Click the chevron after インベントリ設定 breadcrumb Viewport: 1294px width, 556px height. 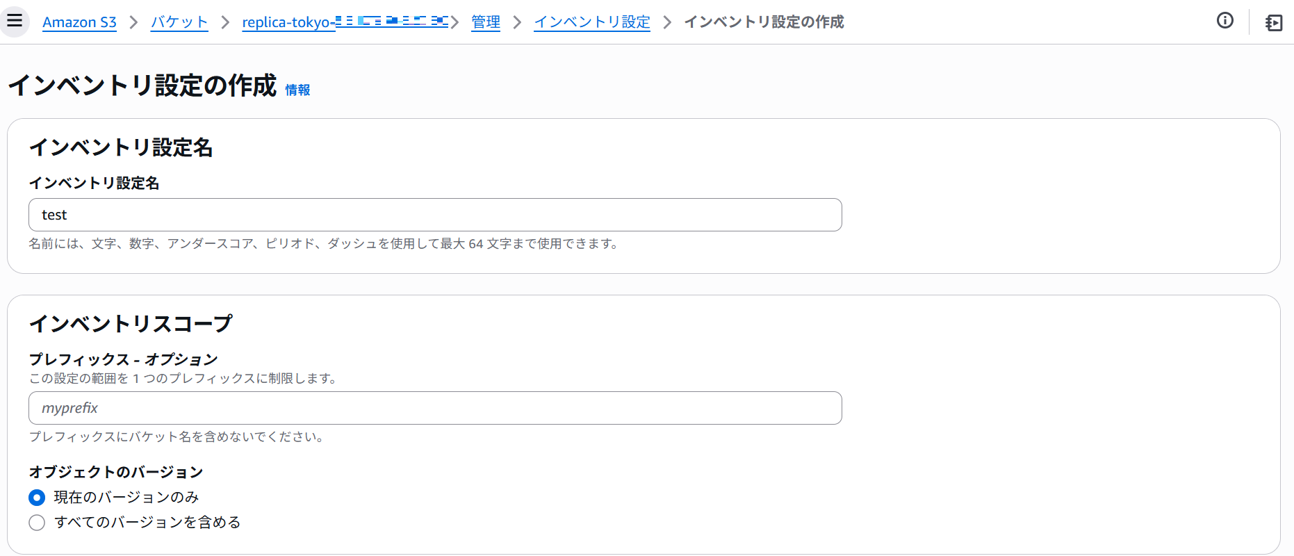667,22
